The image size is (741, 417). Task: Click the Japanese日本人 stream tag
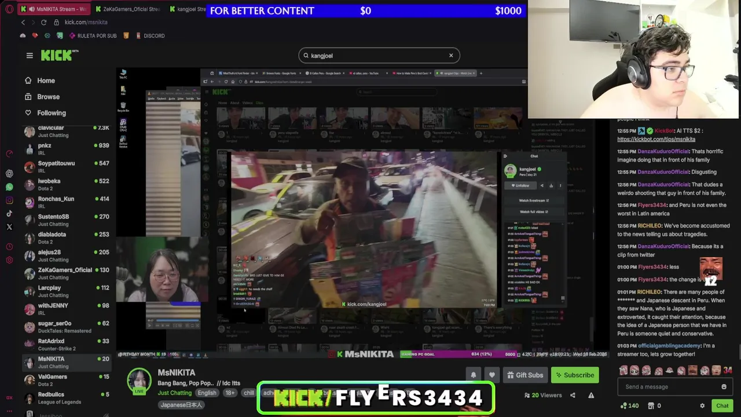click(x=181, y=405)
